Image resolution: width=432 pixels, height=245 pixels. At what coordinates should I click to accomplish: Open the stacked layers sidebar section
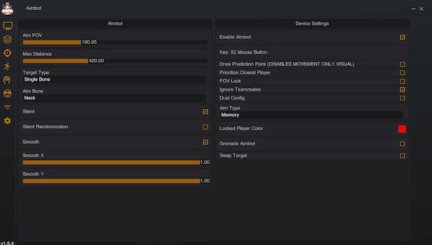[x=7, y=40]
